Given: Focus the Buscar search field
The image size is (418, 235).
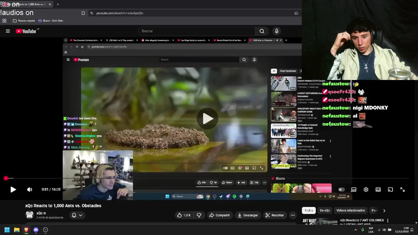Looking at the screenshot, I should [x=197, y=31].
